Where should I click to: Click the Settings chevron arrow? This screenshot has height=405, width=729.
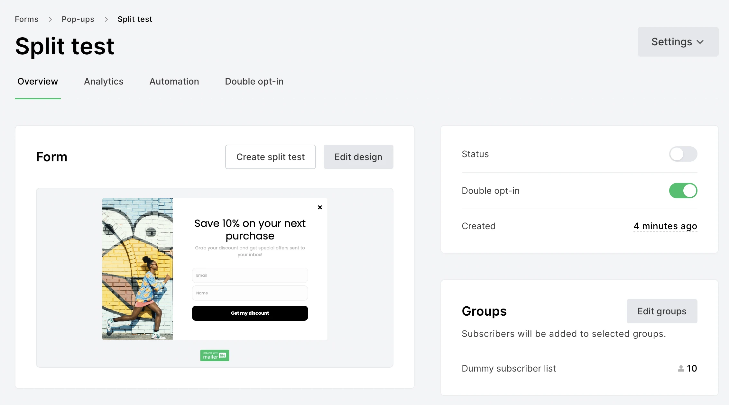tap(700, 42)
